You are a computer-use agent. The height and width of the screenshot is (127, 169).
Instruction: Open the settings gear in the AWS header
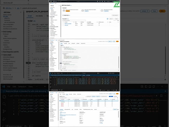(x=105, y=1)
